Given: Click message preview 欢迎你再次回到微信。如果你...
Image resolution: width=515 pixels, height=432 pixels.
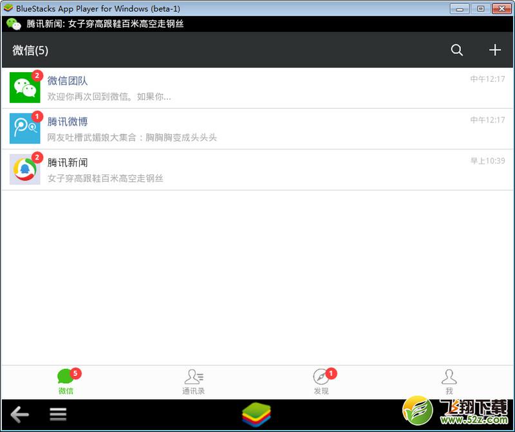Looking at the screenshot, I should [109, 97].
